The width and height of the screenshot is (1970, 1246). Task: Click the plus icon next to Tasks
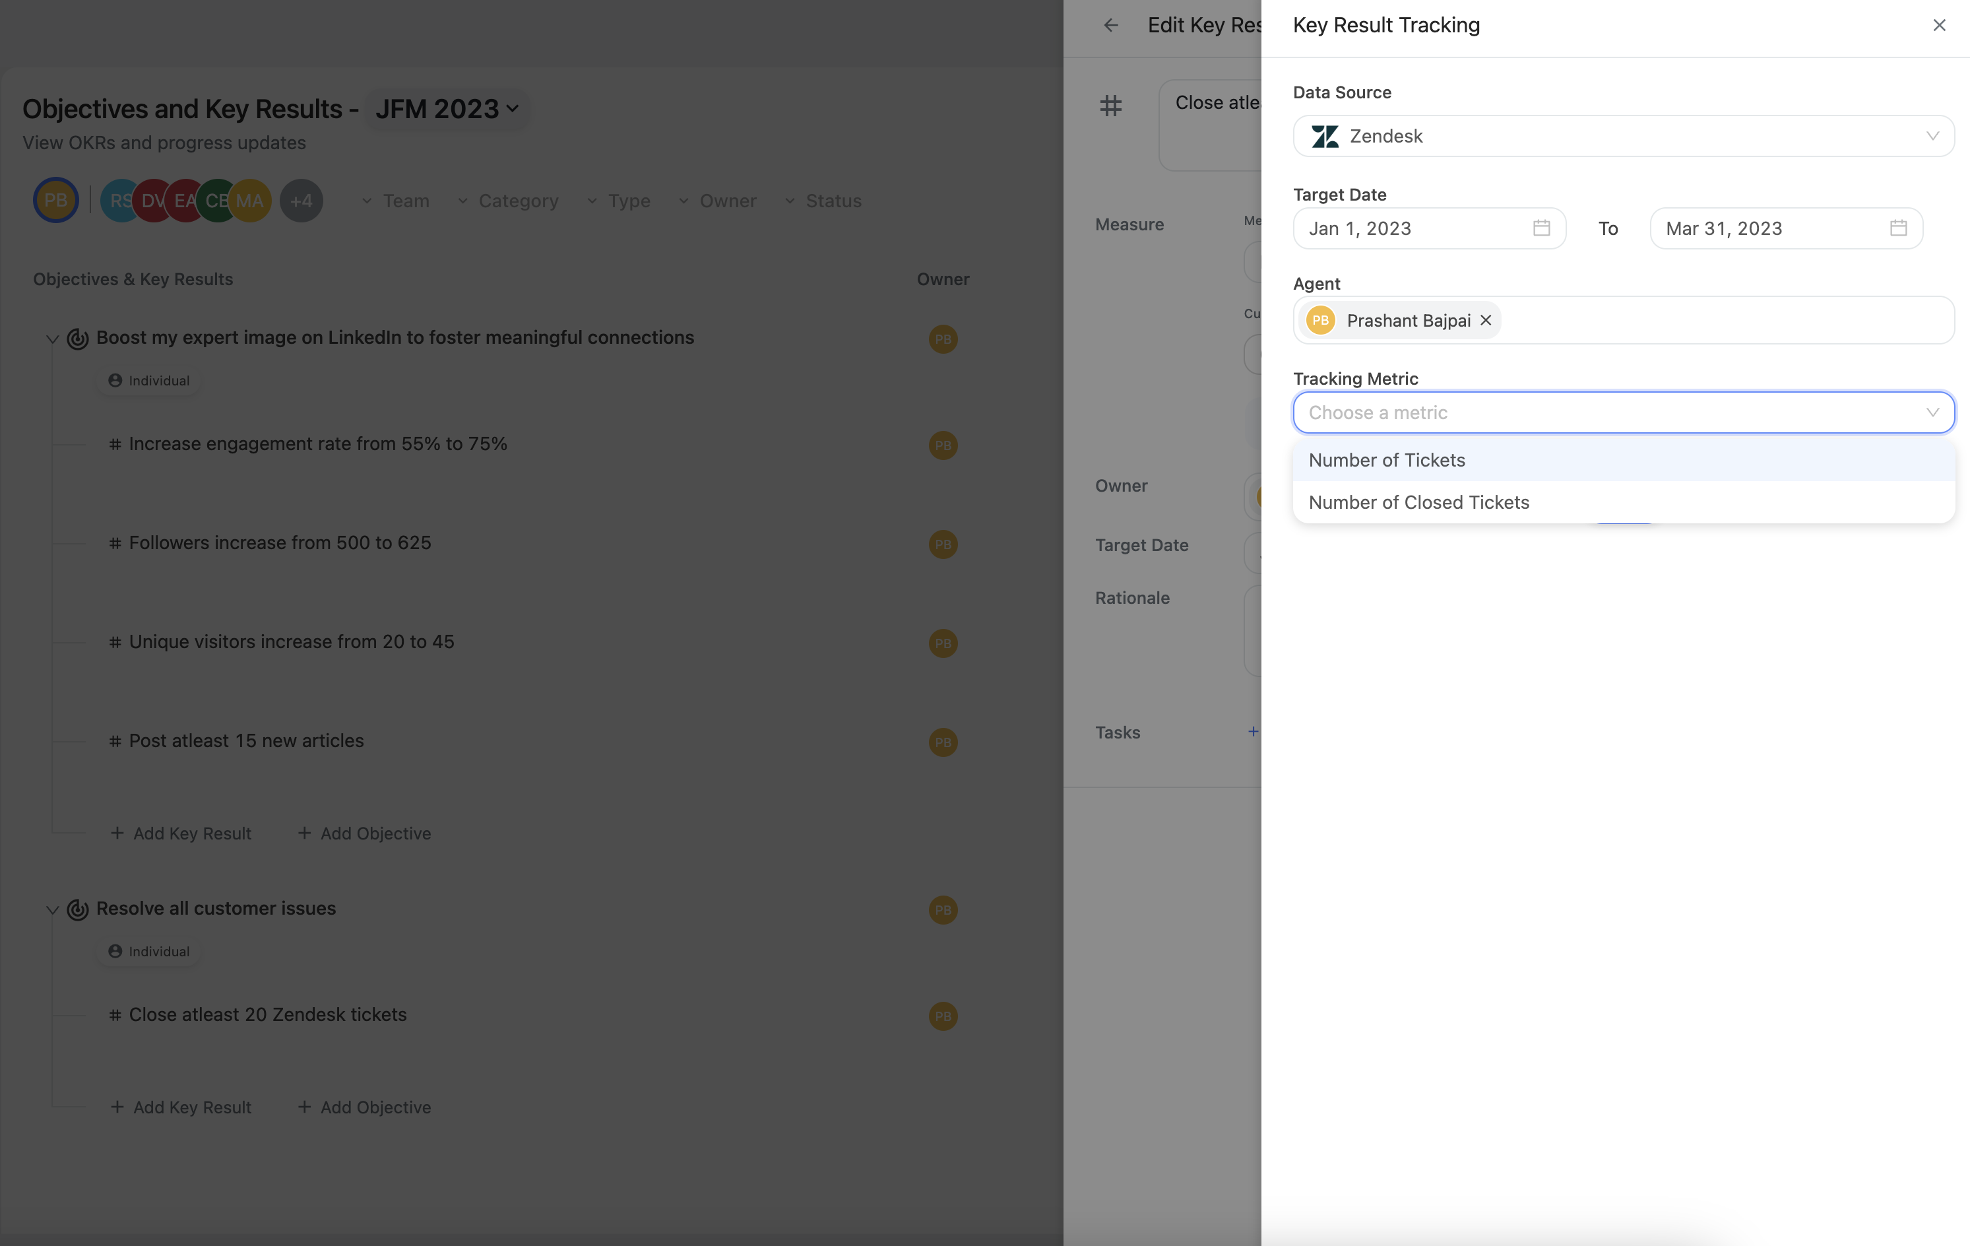click(1252, 732)
